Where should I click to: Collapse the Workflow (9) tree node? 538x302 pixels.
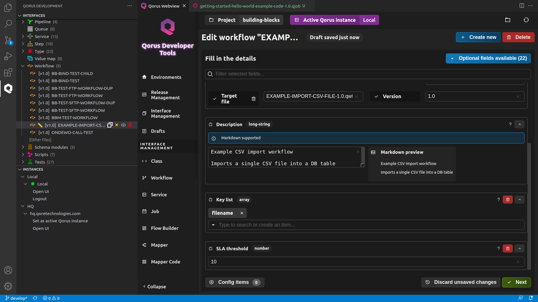tap(23, 66)
